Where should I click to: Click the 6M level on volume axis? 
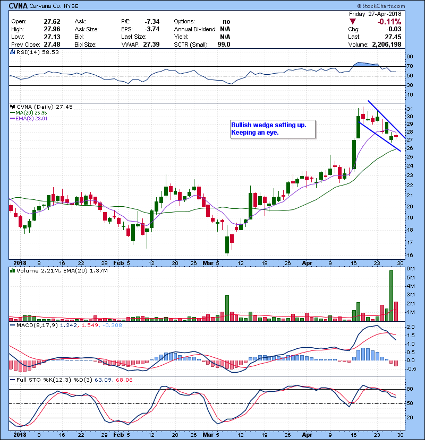(x=411, y=269)
